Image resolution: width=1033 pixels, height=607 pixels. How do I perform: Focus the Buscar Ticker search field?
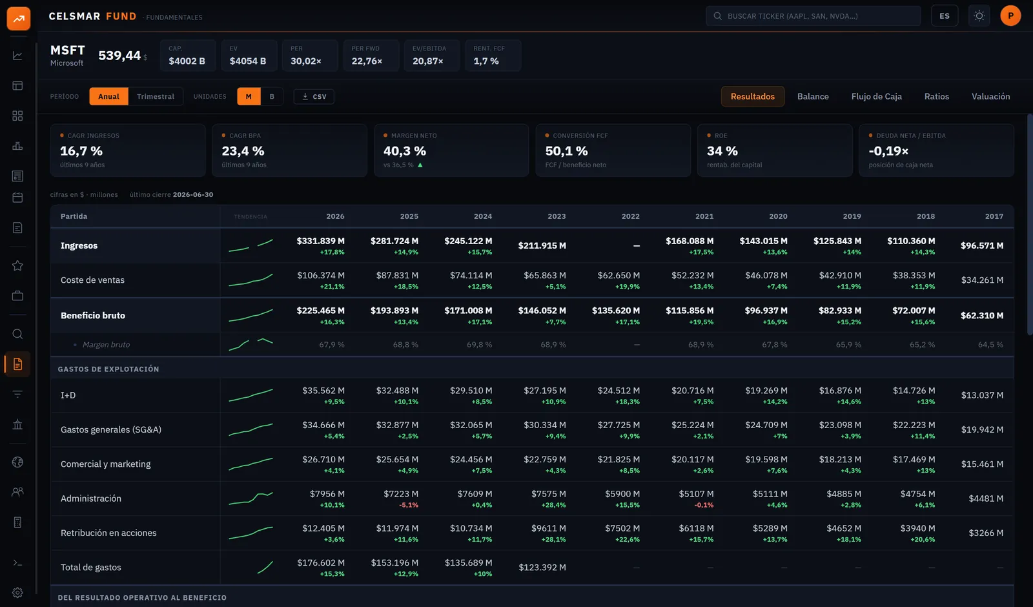pyautogui.click(x=813, y=16)
